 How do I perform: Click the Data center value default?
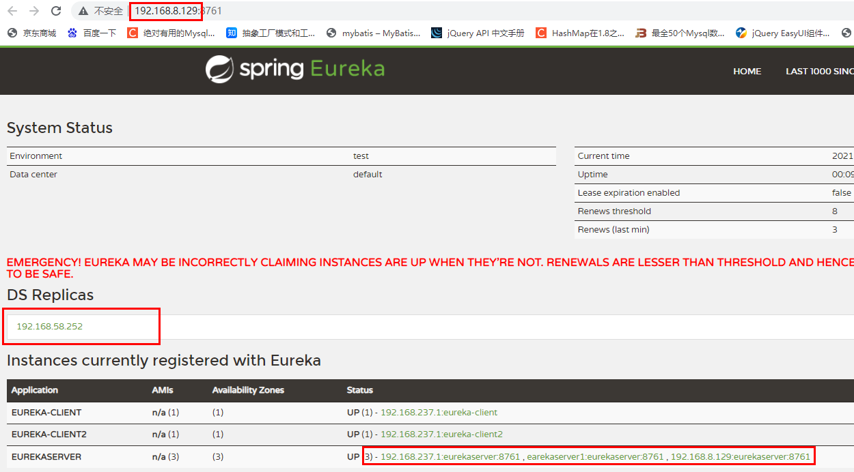click(368, 174)
